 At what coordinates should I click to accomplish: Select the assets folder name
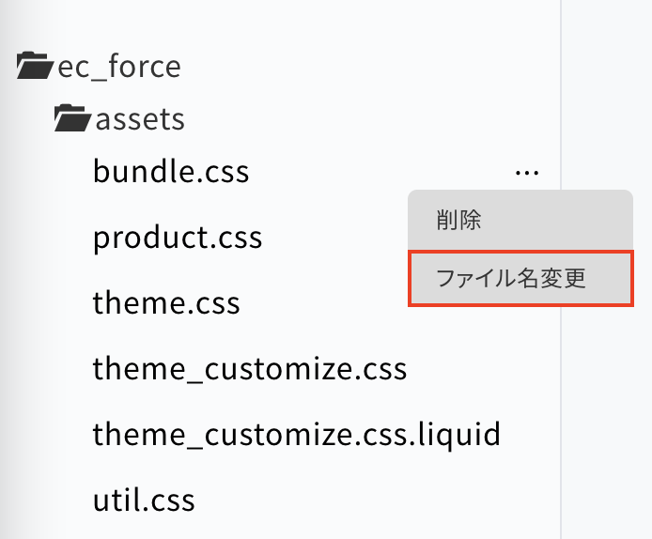(x=140, y=119)
